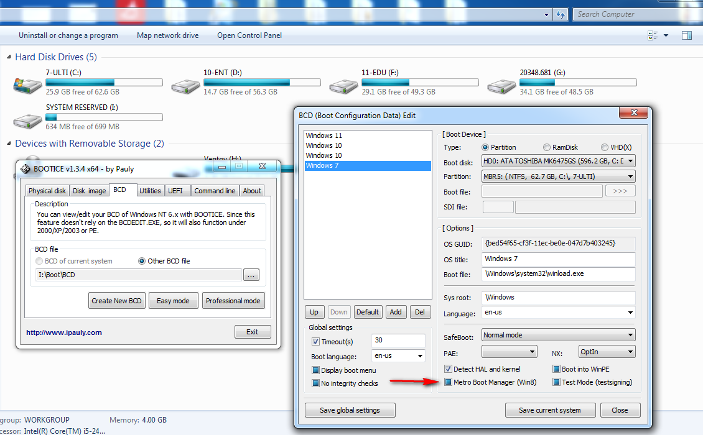Collapse Devices with Removable Storage group
Screen dimensions: 703x435
(x=9, y=144)
